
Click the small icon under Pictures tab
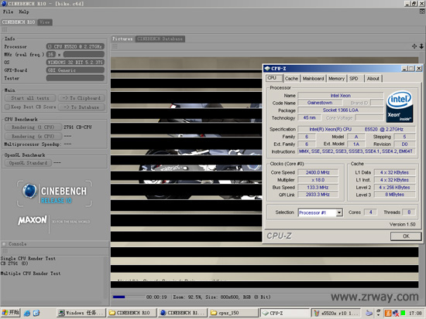tap(115, 46)
